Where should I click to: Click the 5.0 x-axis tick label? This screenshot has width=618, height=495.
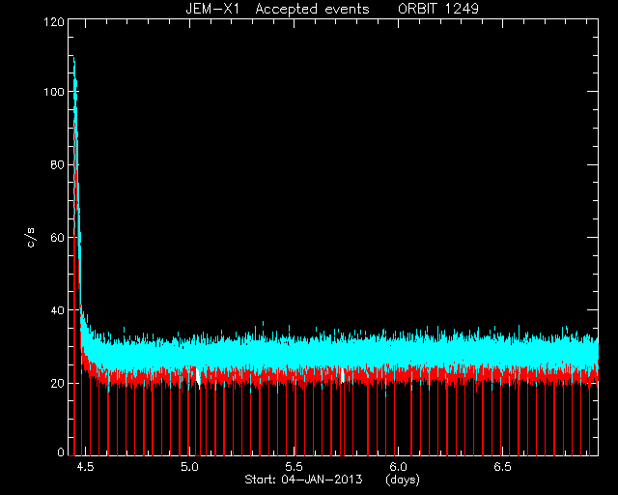pyautogui.click(x=189, y=467)
